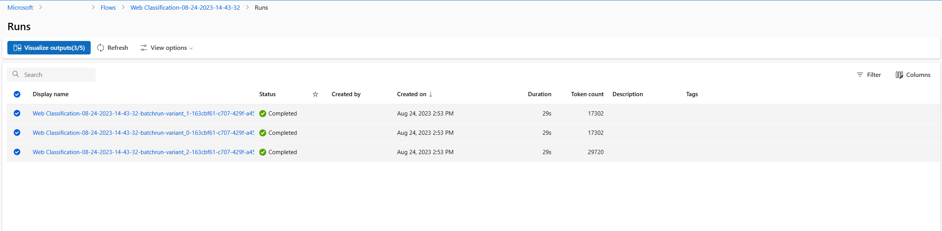Click variant_2 Completed status icon
942x231 pixels.
[x=263, y=152]
